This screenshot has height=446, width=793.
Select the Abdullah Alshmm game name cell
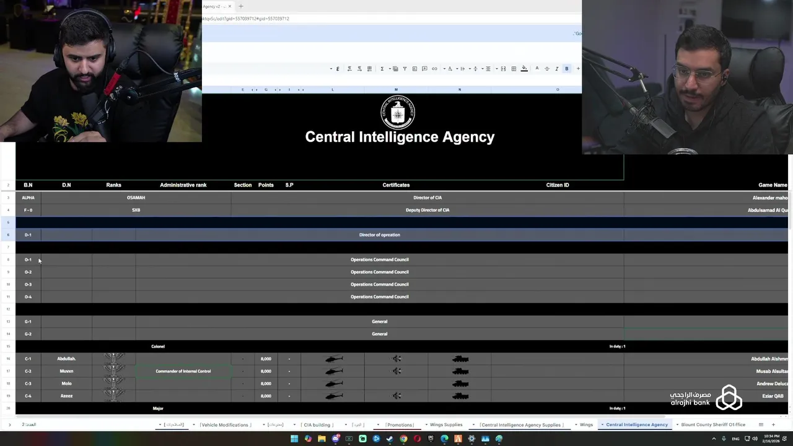708,359
